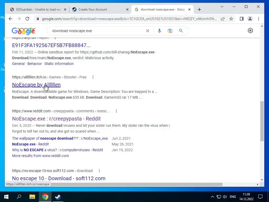Viewport: 269px width, 202px height.
Task: Open Google quick settings gear
Action: [x=250, y=31]
